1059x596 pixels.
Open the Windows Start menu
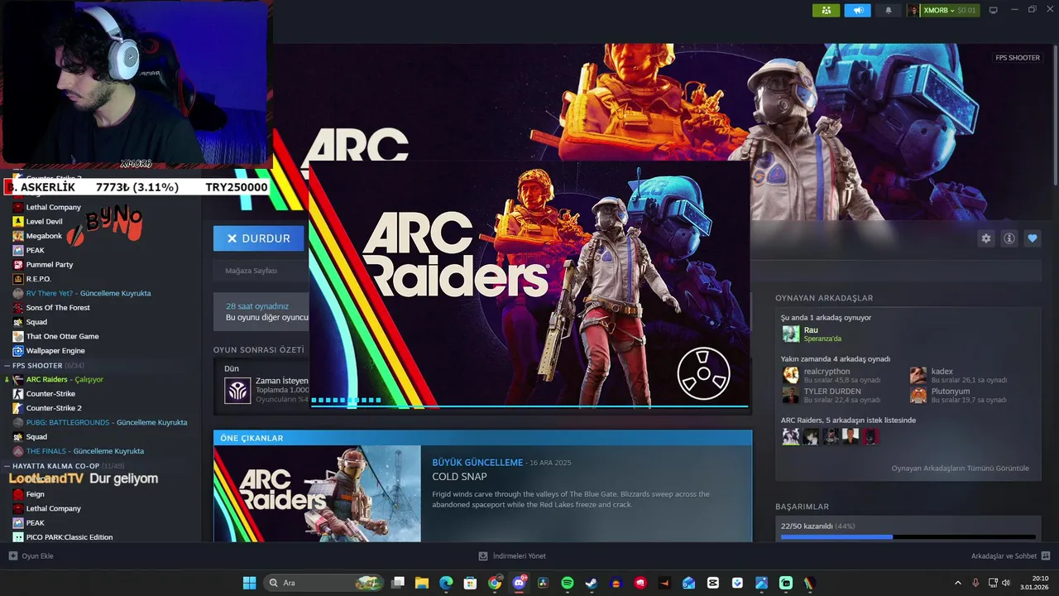tap(249, 583)
